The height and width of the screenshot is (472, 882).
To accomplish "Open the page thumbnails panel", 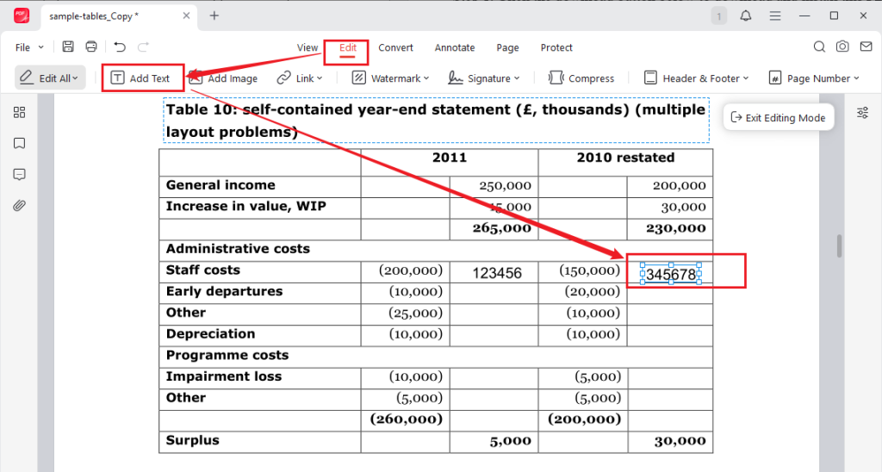I will coord(19,113).
